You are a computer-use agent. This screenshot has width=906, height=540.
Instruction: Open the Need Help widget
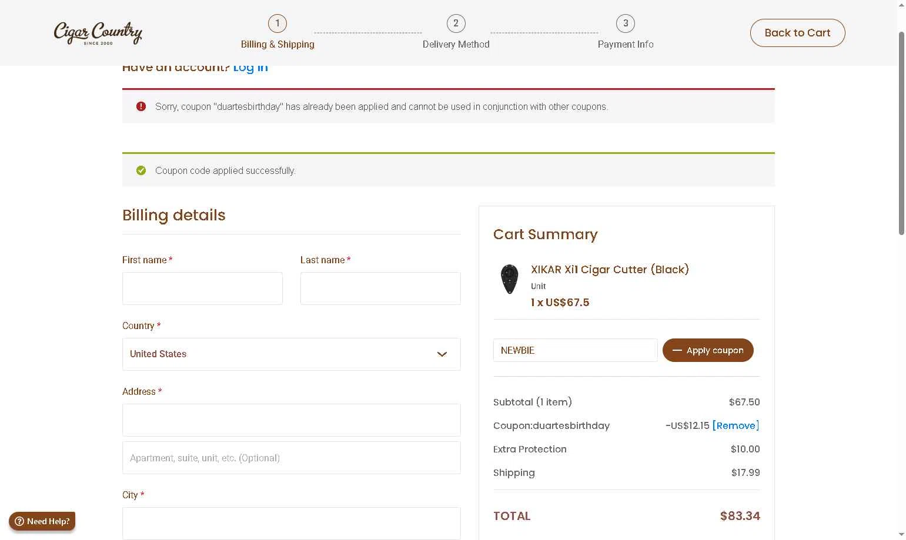click(x=42, y=521)
